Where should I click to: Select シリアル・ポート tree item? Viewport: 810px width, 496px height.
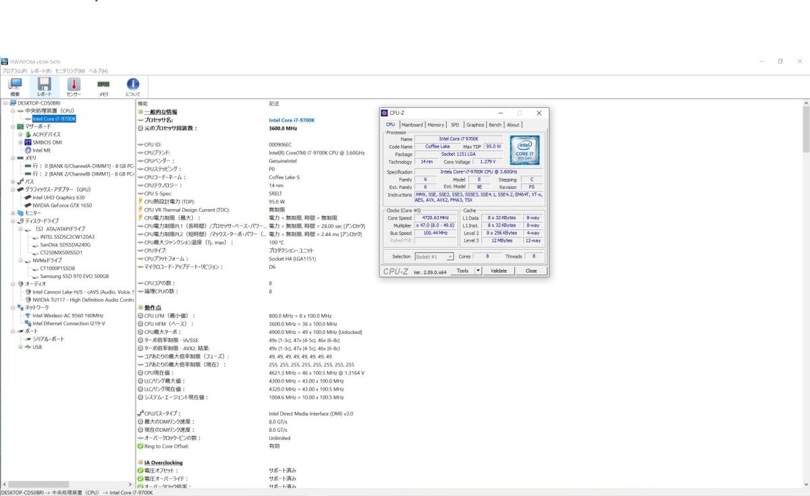(49, 339)
